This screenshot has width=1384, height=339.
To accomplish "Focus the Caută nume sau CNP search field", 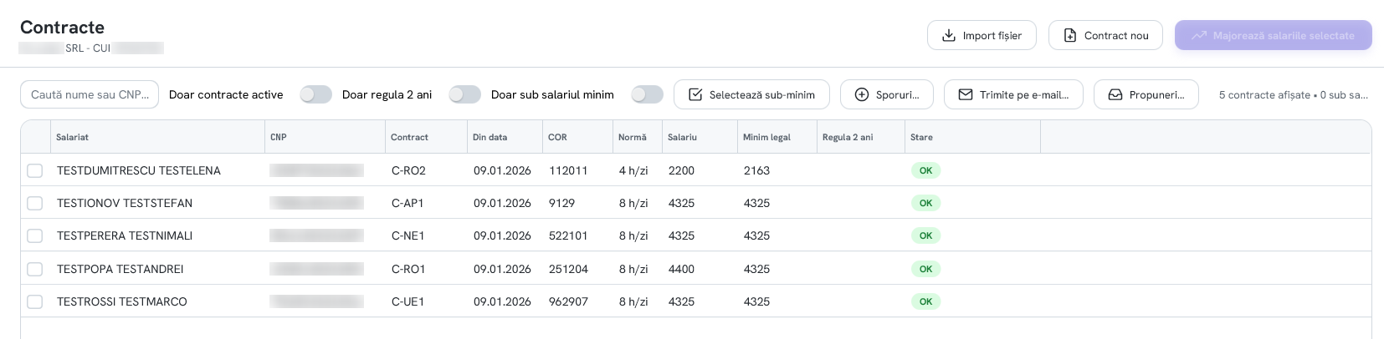I will coord(90,94).
